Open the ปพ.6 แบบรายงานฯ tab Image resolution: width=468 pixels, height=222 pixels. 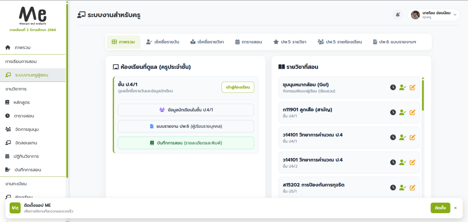pos(394,42)
